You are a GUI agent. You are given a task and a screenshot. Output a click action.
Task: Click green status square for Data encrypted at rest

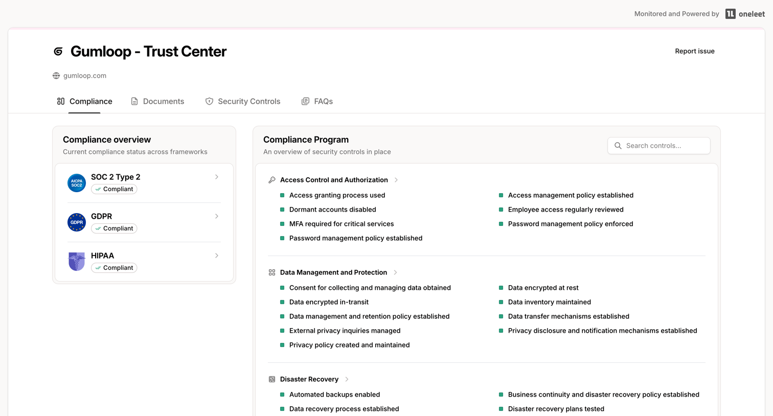coord(501,288)
